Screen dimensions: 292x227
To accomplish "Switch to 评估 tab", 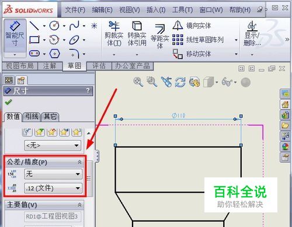I will click(x=99, y=66).
